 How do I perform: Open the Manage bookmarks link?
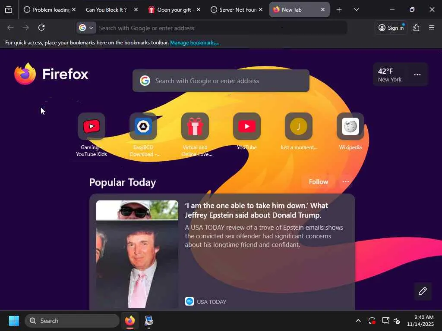(x=195, y=43)
